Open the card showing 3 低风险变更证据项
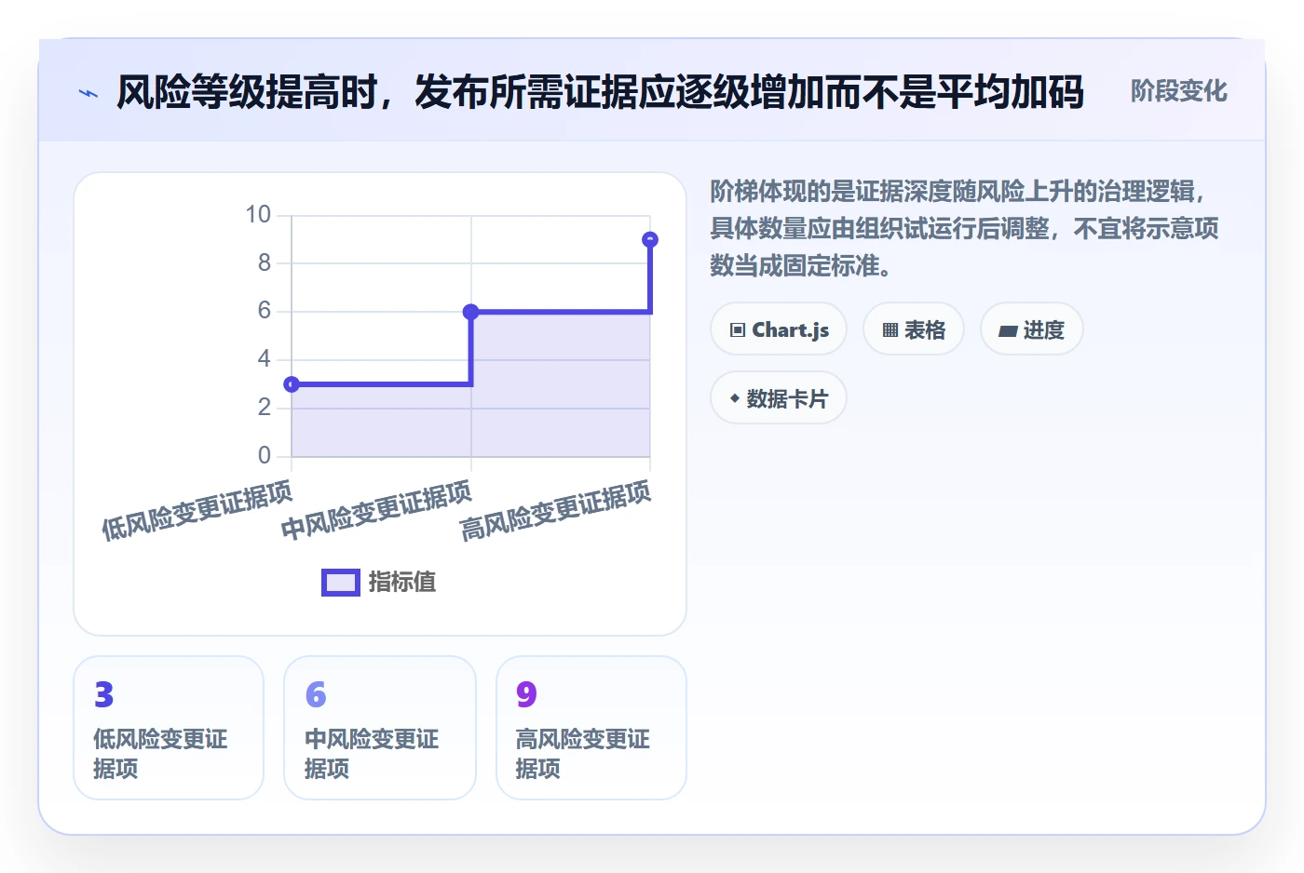 pyautogui.click(x=169, y=728)
